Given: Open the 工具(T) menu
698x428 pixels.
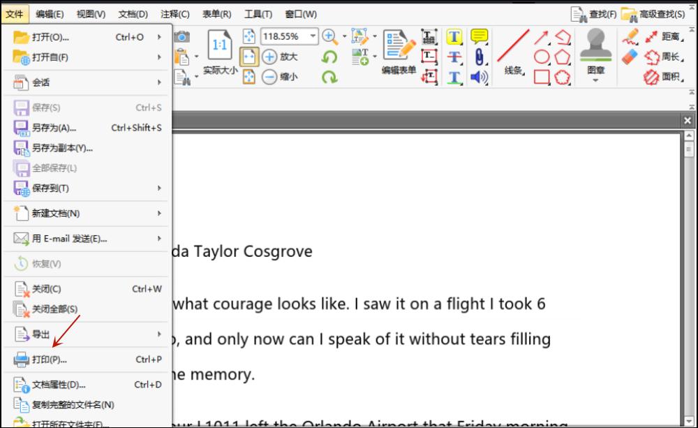Looking at the screenshot, I should 258,14.
